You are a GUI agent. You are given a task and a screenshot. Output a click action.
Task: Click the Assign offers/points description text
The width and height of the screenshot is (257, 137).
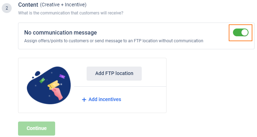pyautogui.click(x=113, y=41)
